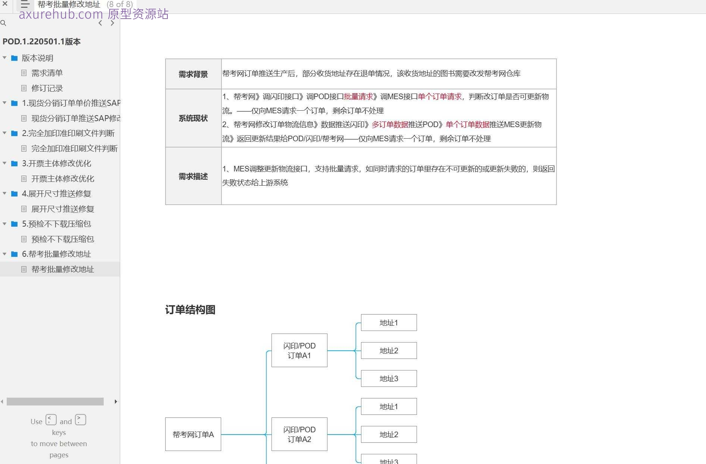706x464 pixels.
Task: Collapse the 版本说明 folder
Action: pyautogui.click(x=4, y=58)
